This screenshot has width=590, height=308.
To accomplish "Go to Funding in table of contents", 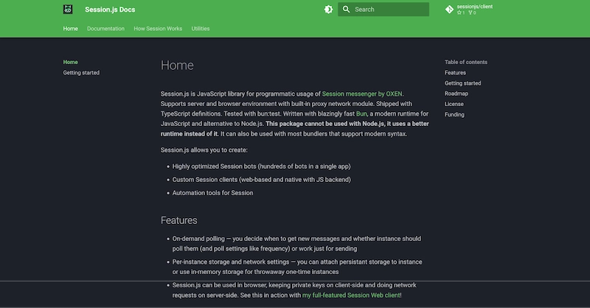I will pyautogui.click(x=454, y=114).
